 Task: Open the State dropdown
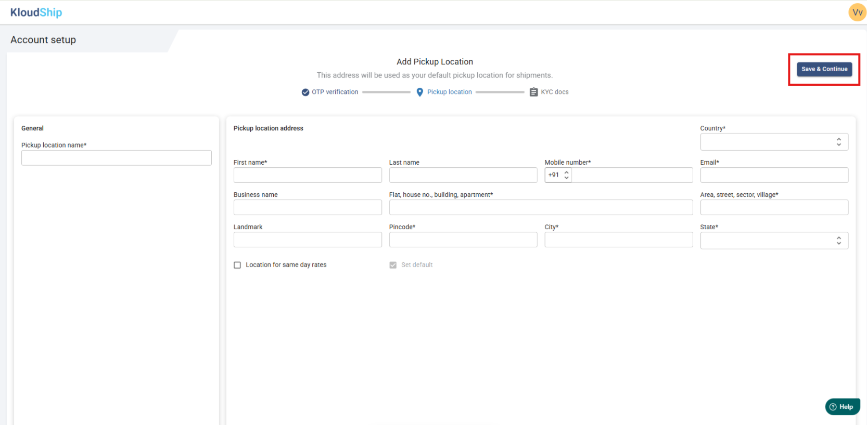[x=774, y=241]
